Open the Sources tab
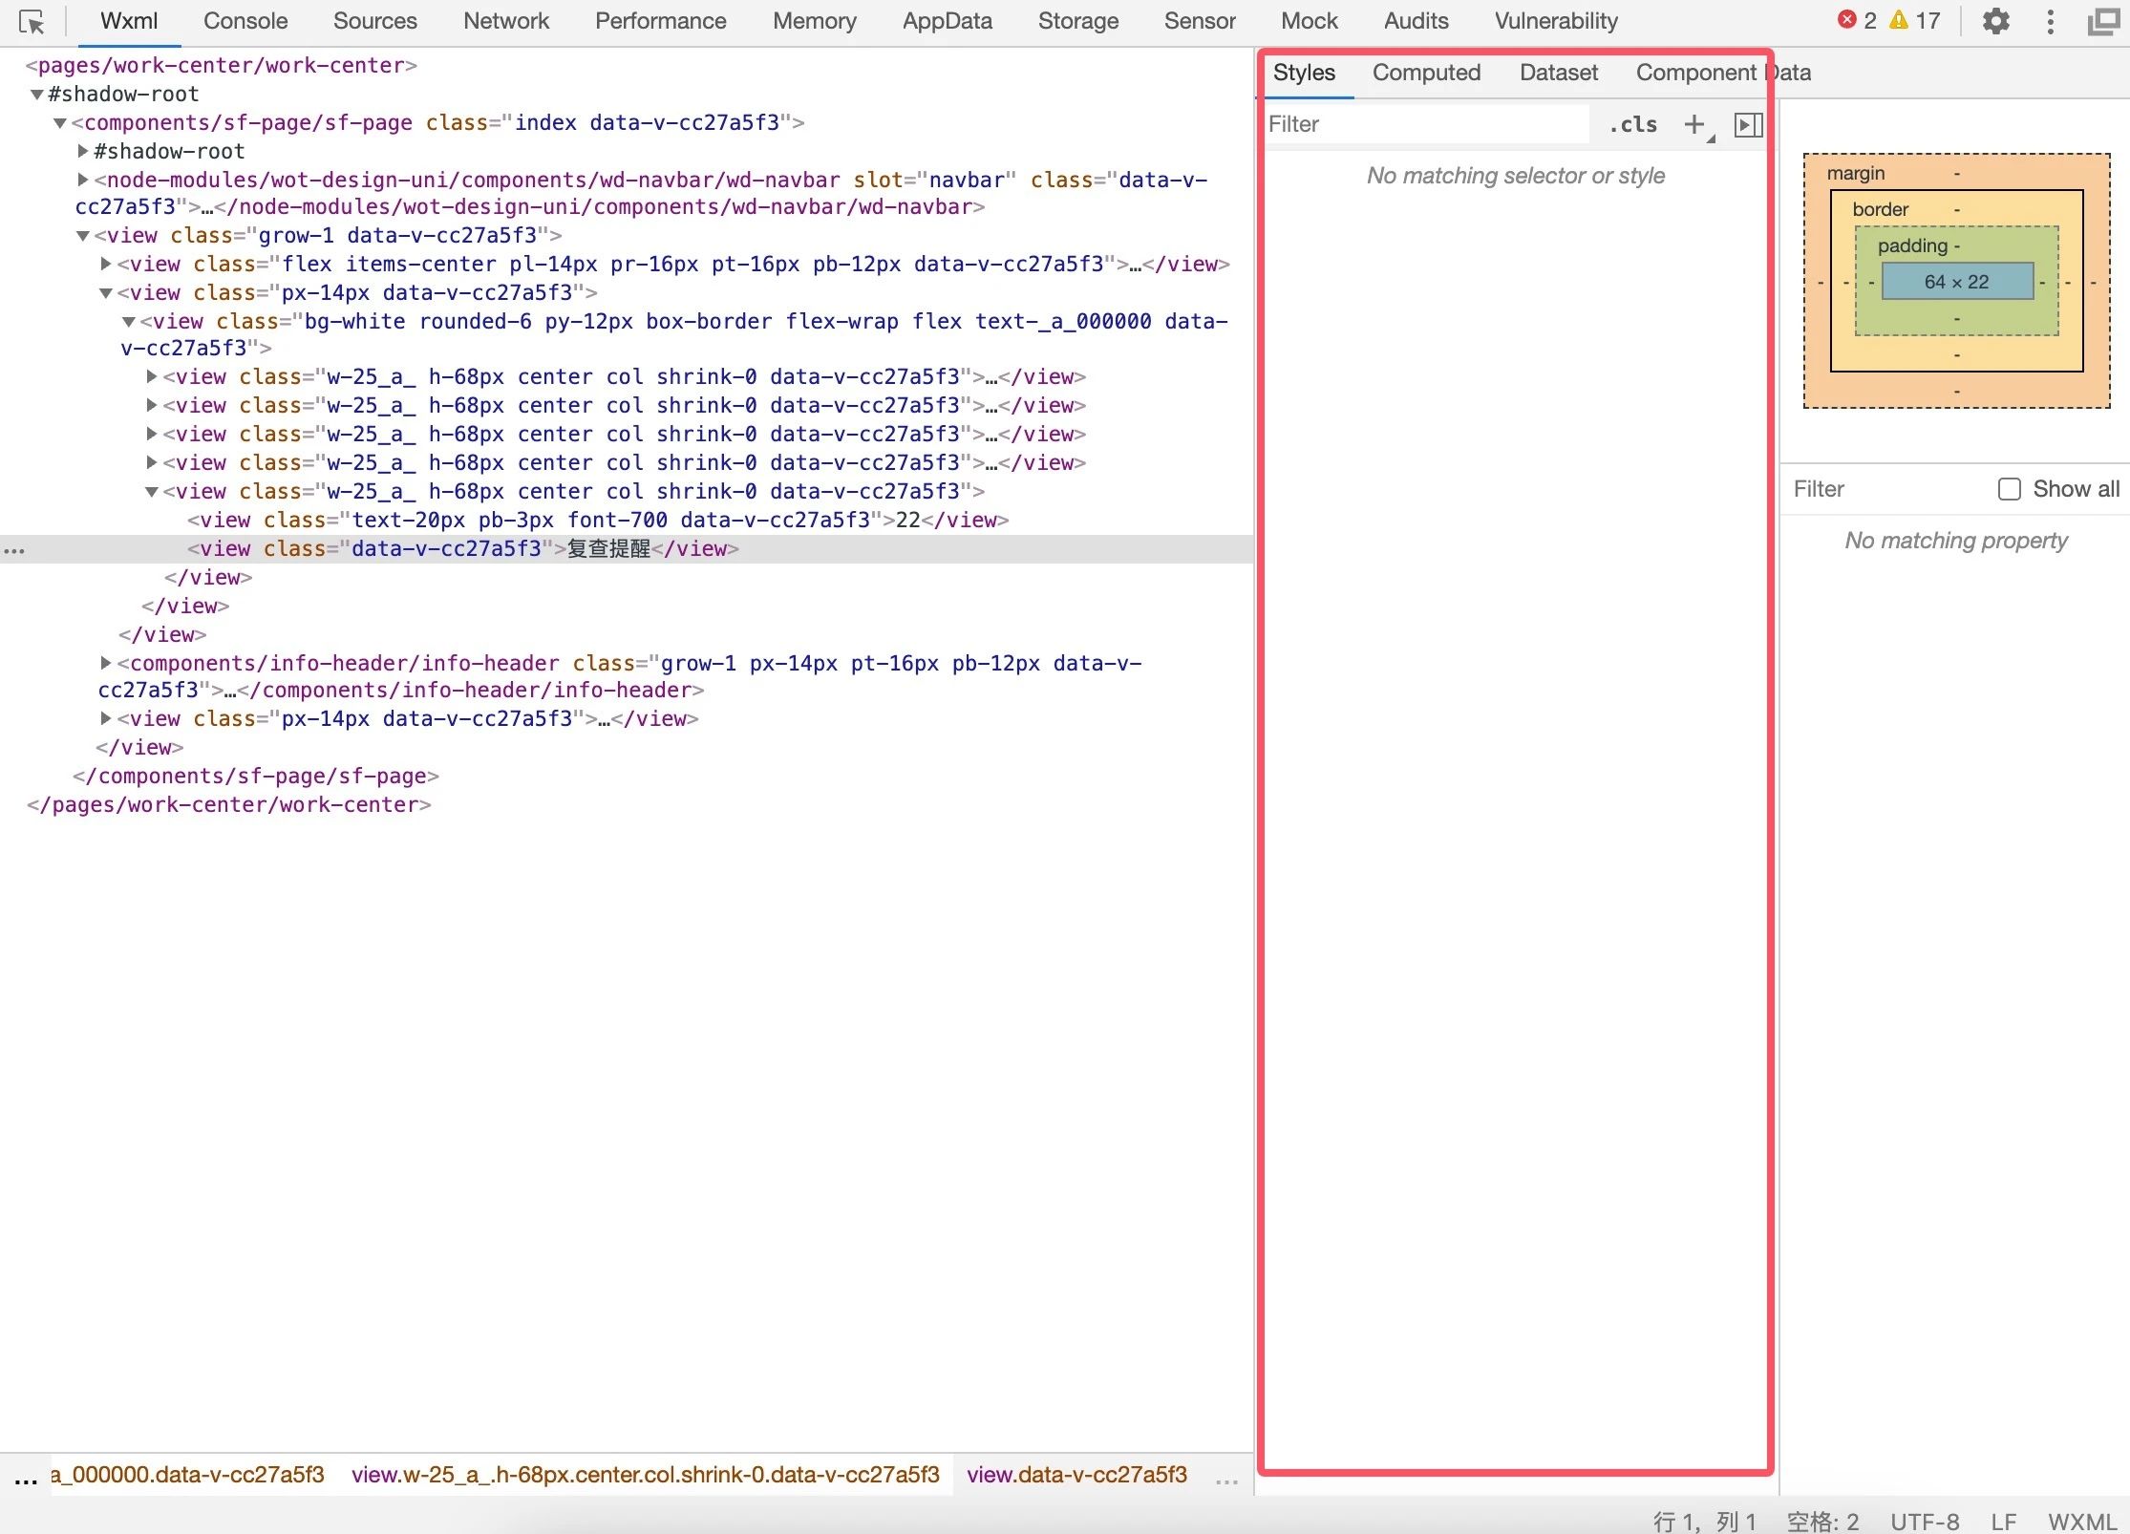This screenshot has width=2130, height=1534. pyautogui.click(x=375, y=21)
